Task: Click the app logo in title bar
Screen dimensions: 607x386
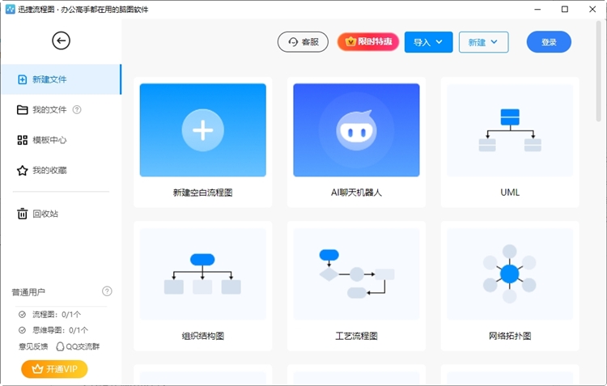Action: coord(10,9)
